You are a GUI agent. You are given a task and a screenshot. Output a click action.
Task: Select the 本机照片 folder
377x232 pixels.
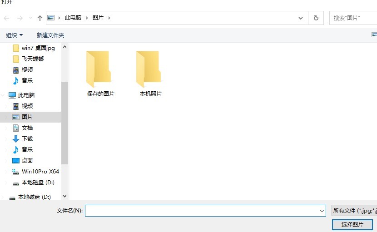[150, 74]
